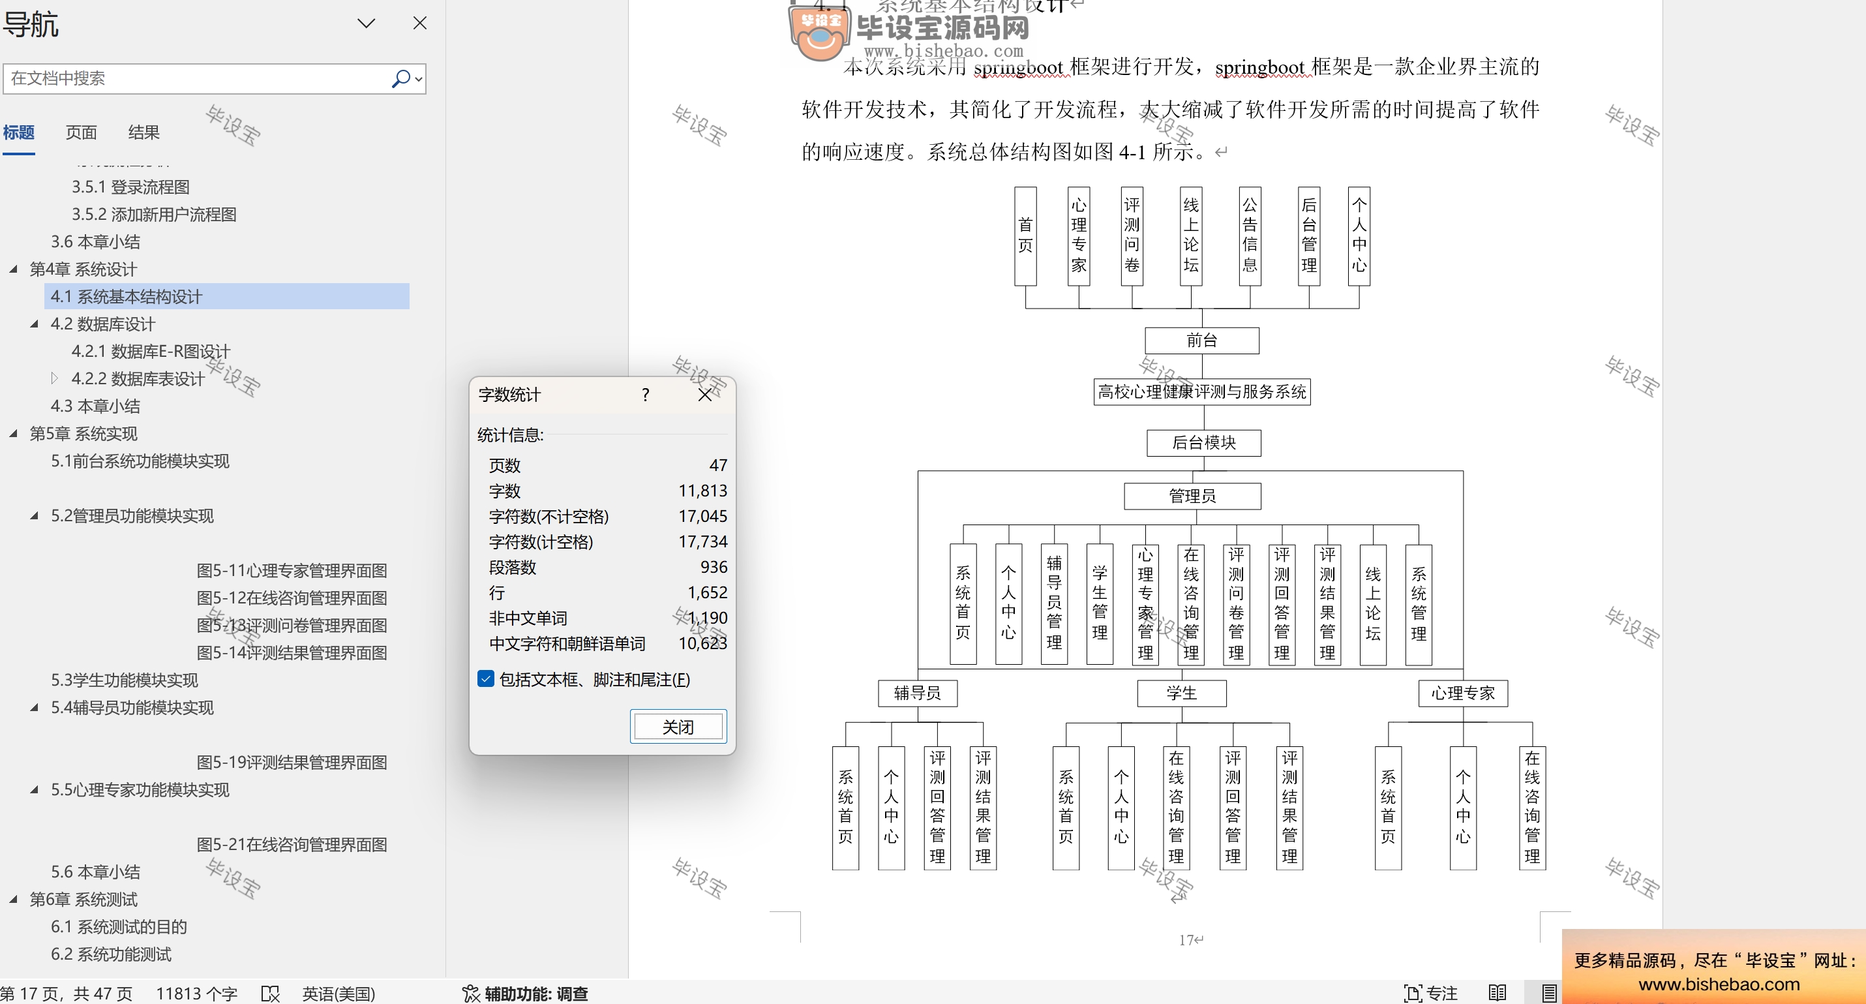Viewport: 1866px width, 1004px height.
Task: Select 图5-13评测问卷管理界面图 entry
Action: (291, 625)
